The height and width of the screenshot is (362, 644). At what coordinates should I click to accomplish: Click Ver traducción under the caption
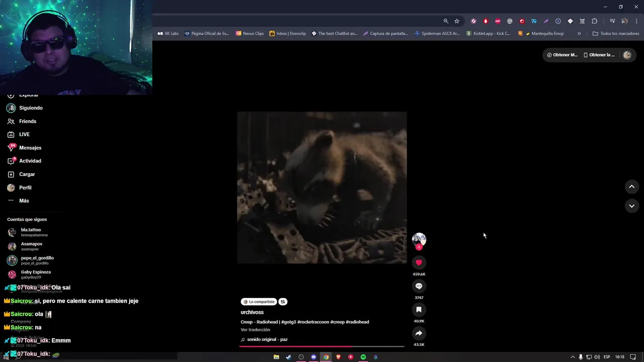255,330
